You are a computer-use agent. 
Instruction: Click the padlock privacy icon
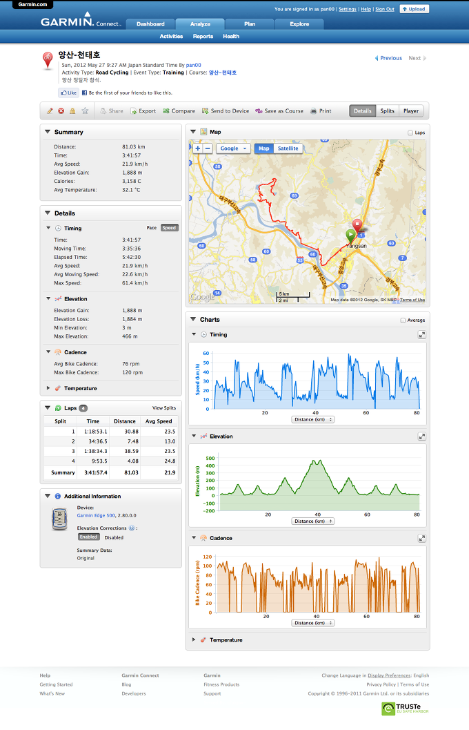pyautogui.click(x=72, y=111)
